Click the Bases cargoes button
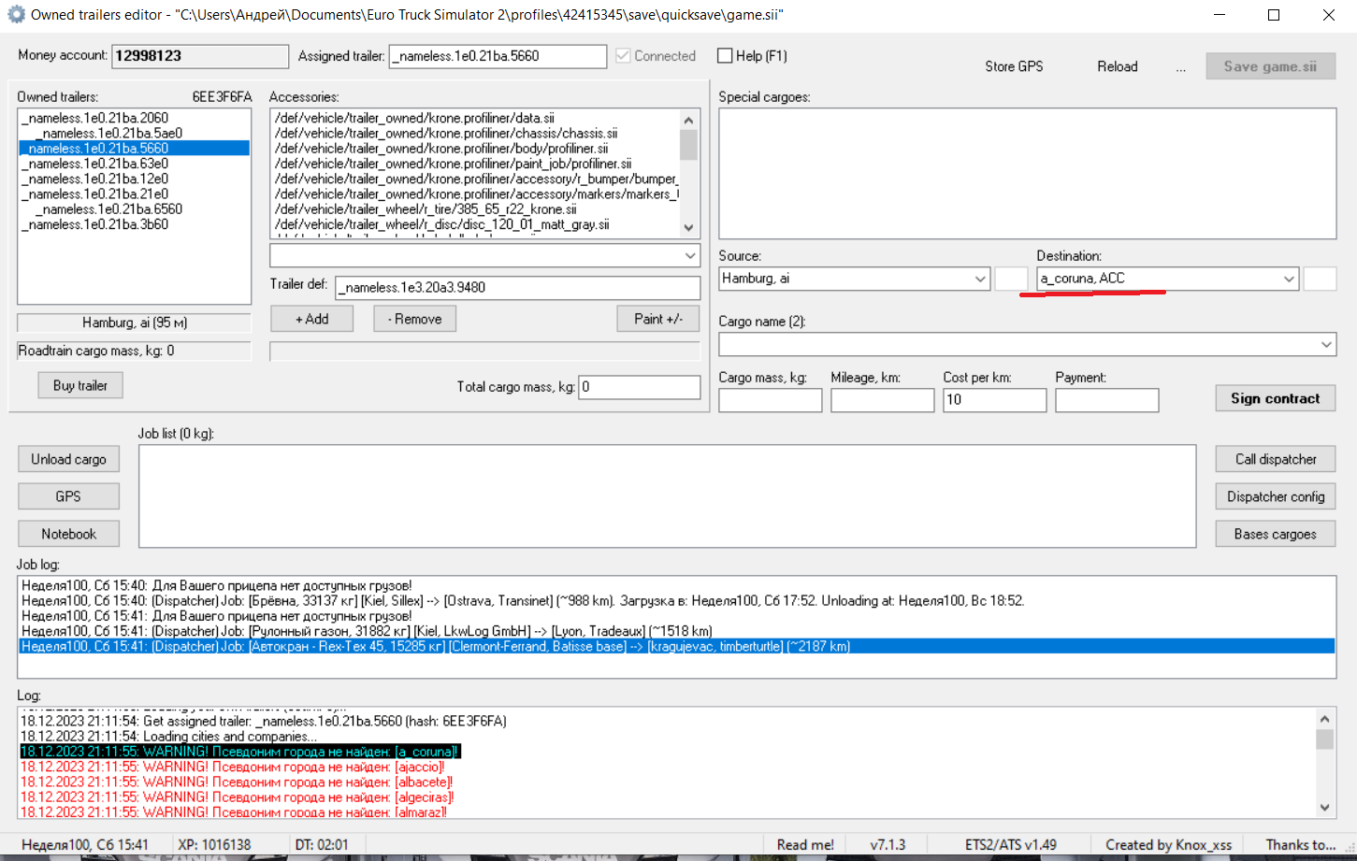 [x=1276, y=534]
